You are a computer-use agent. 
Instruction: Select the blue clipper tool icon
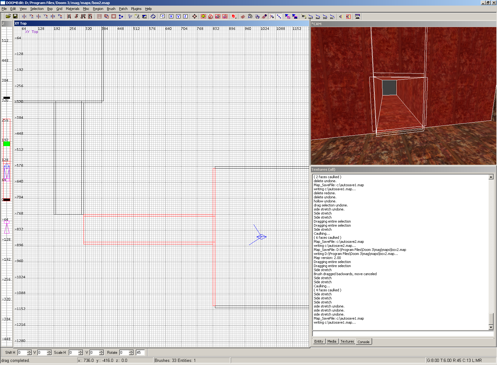121,16
